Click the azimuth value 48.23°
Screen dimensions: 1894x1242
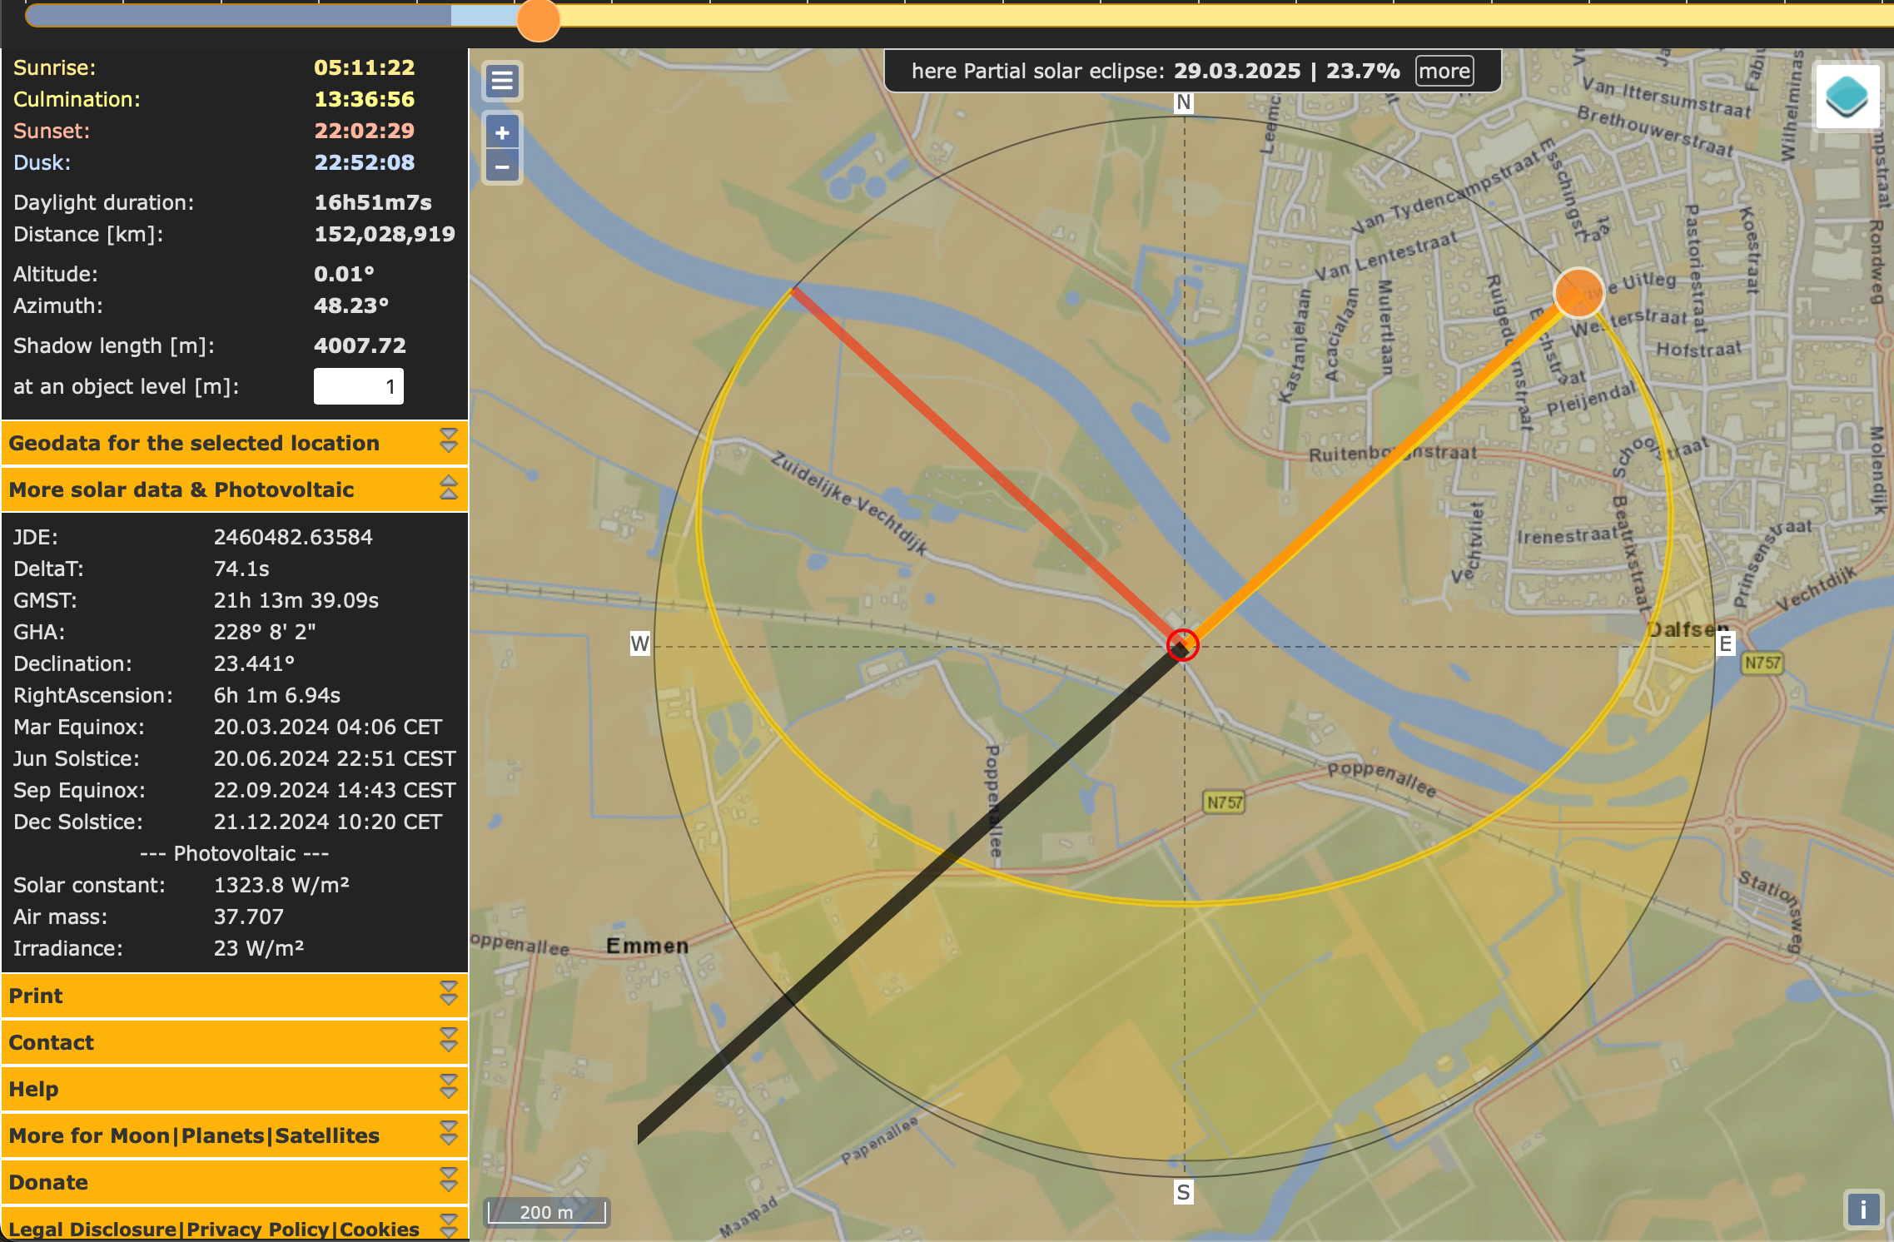[351, 306]
